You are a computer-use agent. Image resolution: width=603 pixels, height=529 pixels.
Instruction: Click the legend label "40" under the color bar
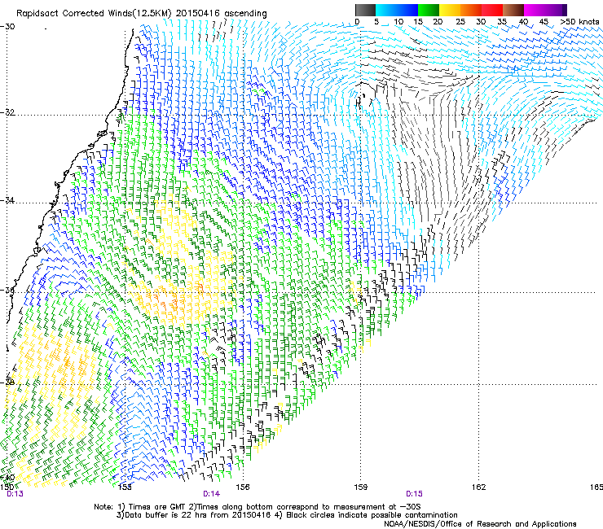[523, 22]
